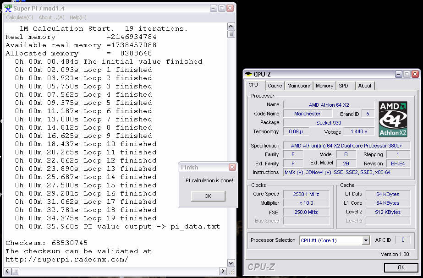Screen dimensions: 423x278
Task: Switch to the About tab in CPU-Z
Action: click(x=365, y=86)
